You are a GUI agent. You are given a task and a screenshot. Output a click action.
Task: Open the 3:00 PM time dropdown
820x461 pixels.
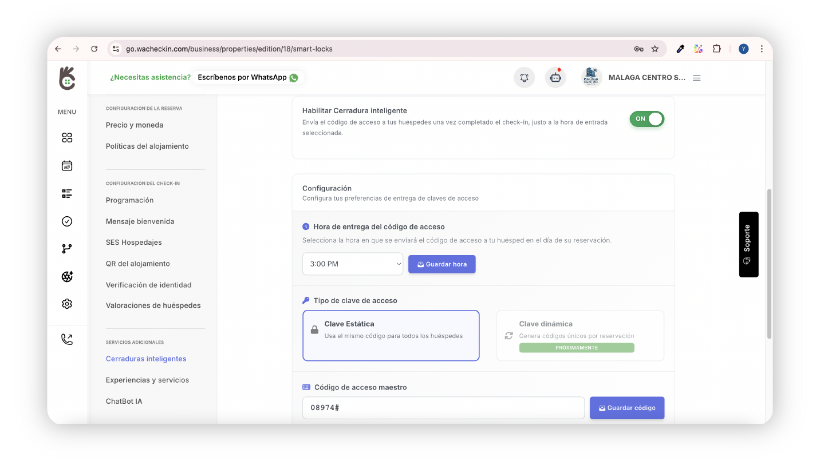pyautogui.click(x=353, y=264)
